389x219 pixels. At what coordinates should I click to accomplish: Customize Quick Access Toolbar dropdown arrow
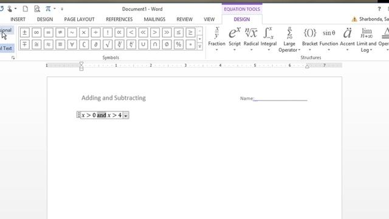pyautogui.click(x=62, y=9)
